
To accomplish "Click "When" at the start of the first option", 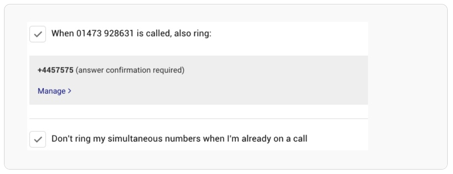I will tap(63, 34).
